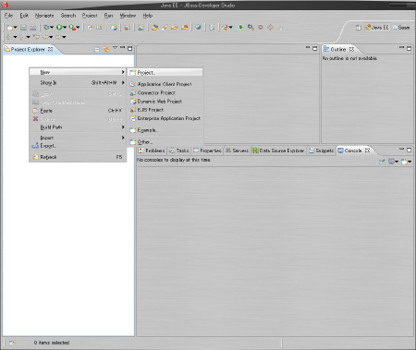Screen dimensions: 416x350
Task: Open the Properties tab
Action: pos(207,151)
